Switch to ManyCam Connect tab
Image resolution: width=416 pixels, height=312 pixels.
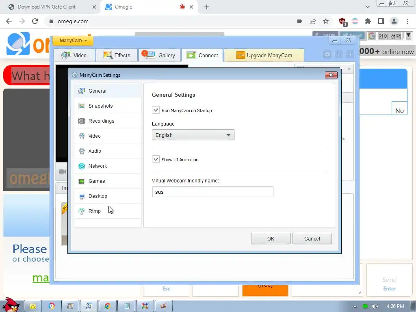click(x=202, y=55)
